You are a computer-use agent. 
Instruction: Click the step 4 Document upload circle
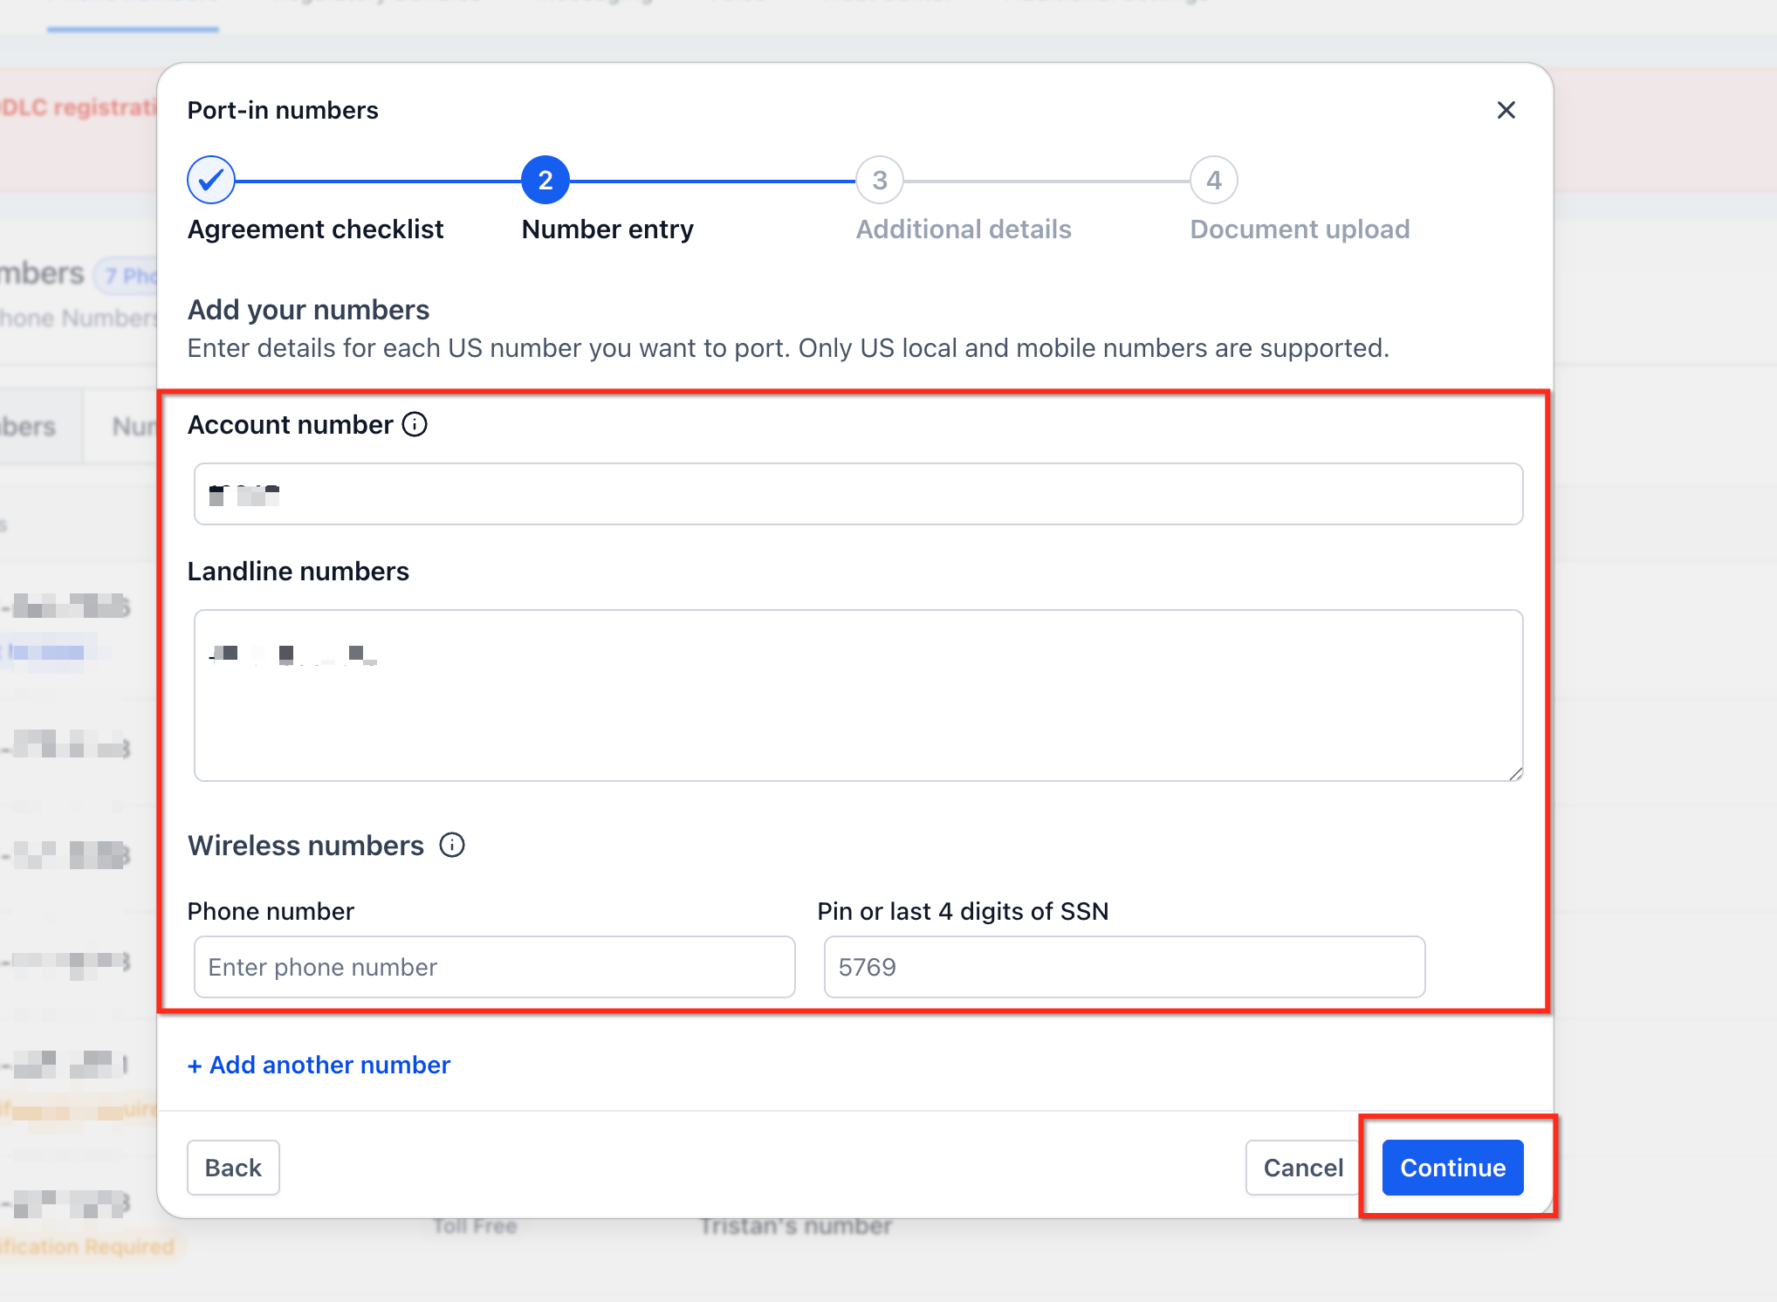click(x=1214, y=180)
